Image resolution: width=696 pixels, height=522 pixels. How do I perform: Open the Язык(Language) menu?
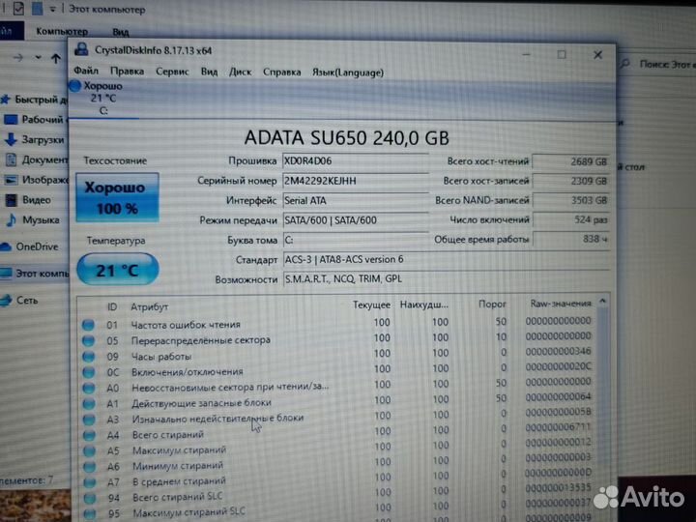(x=348, y=72)
